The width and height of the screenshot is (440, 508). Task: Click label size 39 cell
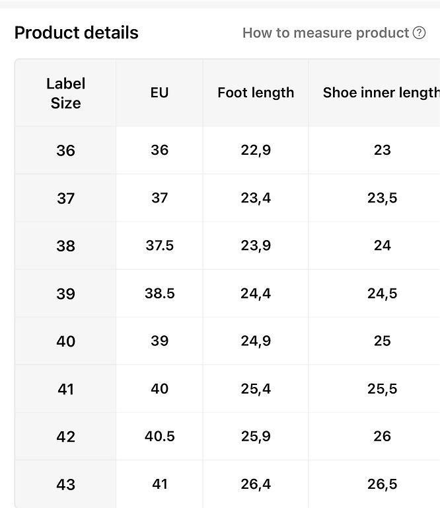coord(66,294)
